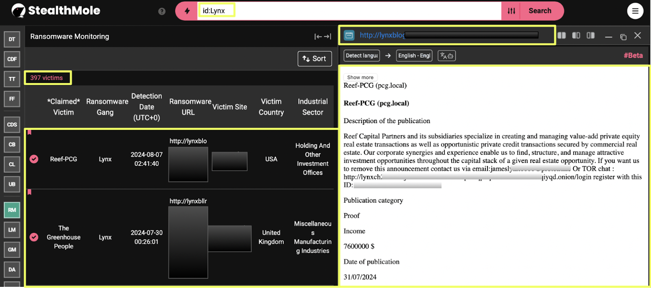This screenshot has height=288, width=651.
Task: Toggle The Greenhouse People row check mark
Action: 34,237
